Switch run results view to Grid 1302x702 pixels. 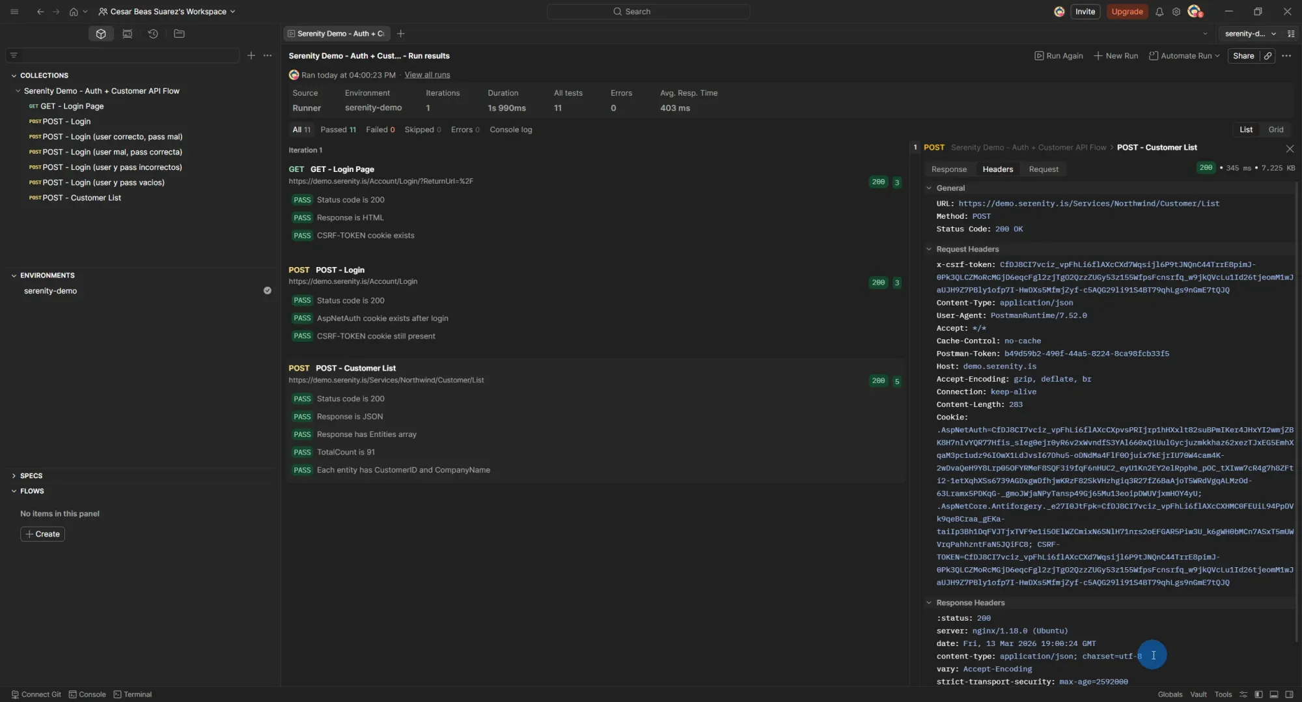pos(1276,129)
